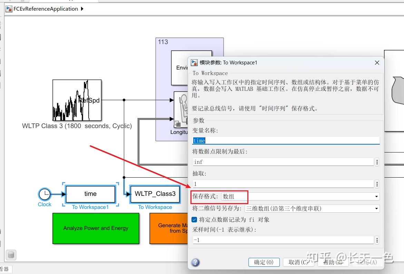Click the Simulink model icon in the breadcrumb bar
This screenshot has width=404, height=274.
tap(8, 9)
